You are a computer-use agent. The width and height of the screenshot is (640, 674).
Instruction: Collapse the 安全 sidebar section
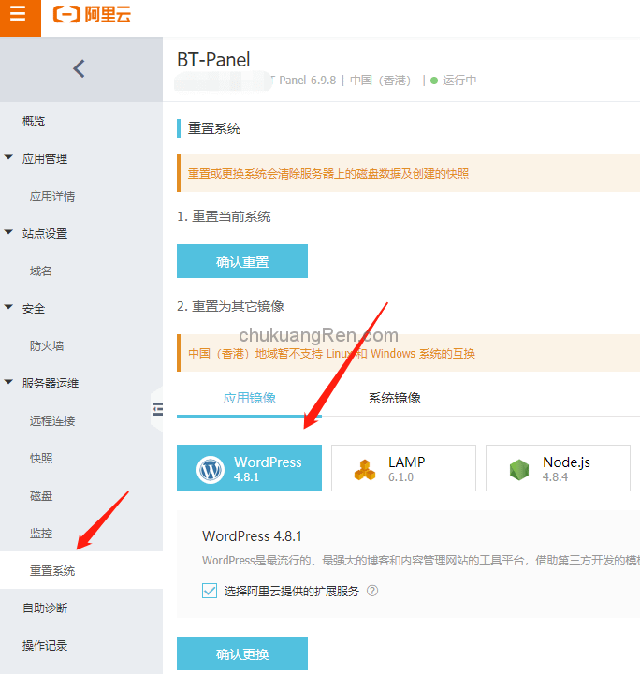(9, 308)
